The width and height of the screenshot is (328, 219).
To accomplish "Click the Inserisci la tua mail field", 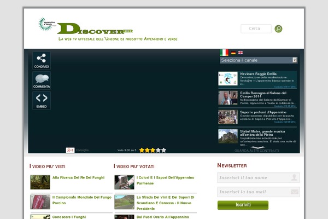I will pyautogui.click(x=259, y=192).
